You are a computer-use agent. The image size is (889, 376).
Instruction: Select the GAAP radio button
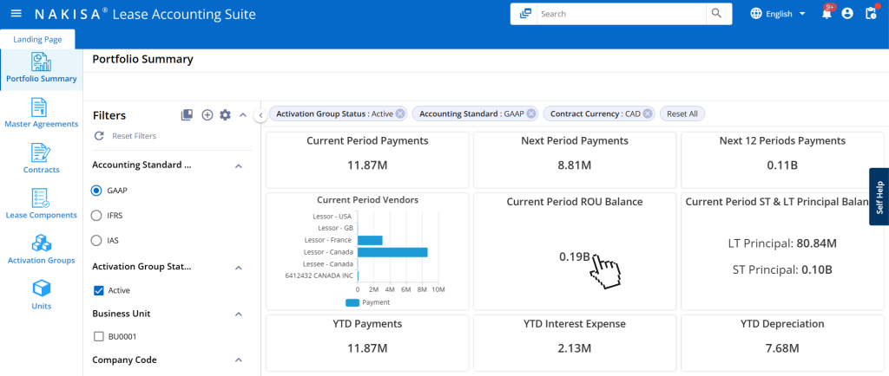point(96,191)
